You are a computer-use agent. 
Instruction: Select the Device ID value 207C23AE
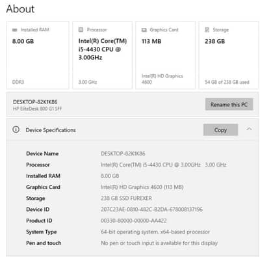pyautogui.click(x=151, y=210)
